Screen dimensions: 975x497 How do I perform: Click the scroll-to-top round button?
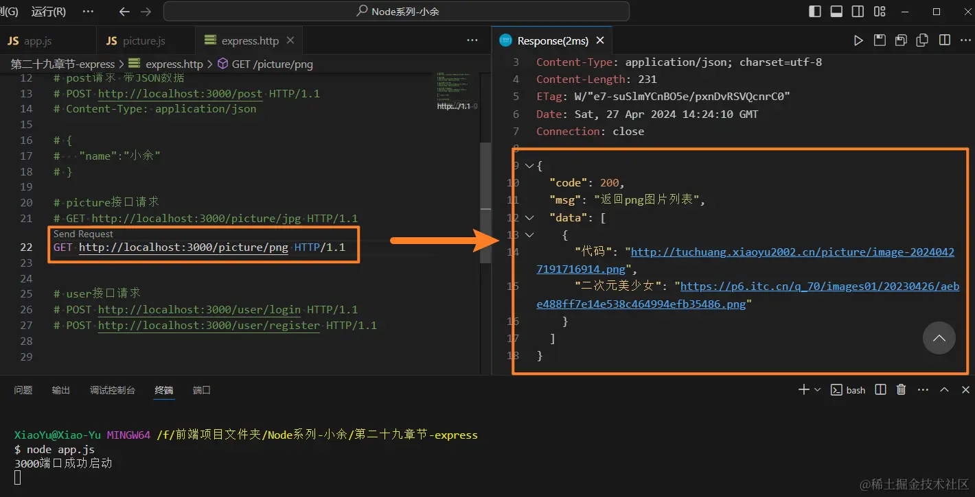click(939, 338)
